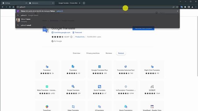Click the Featured badge
This screenshot has height=111, width=198.
point(77,32)
